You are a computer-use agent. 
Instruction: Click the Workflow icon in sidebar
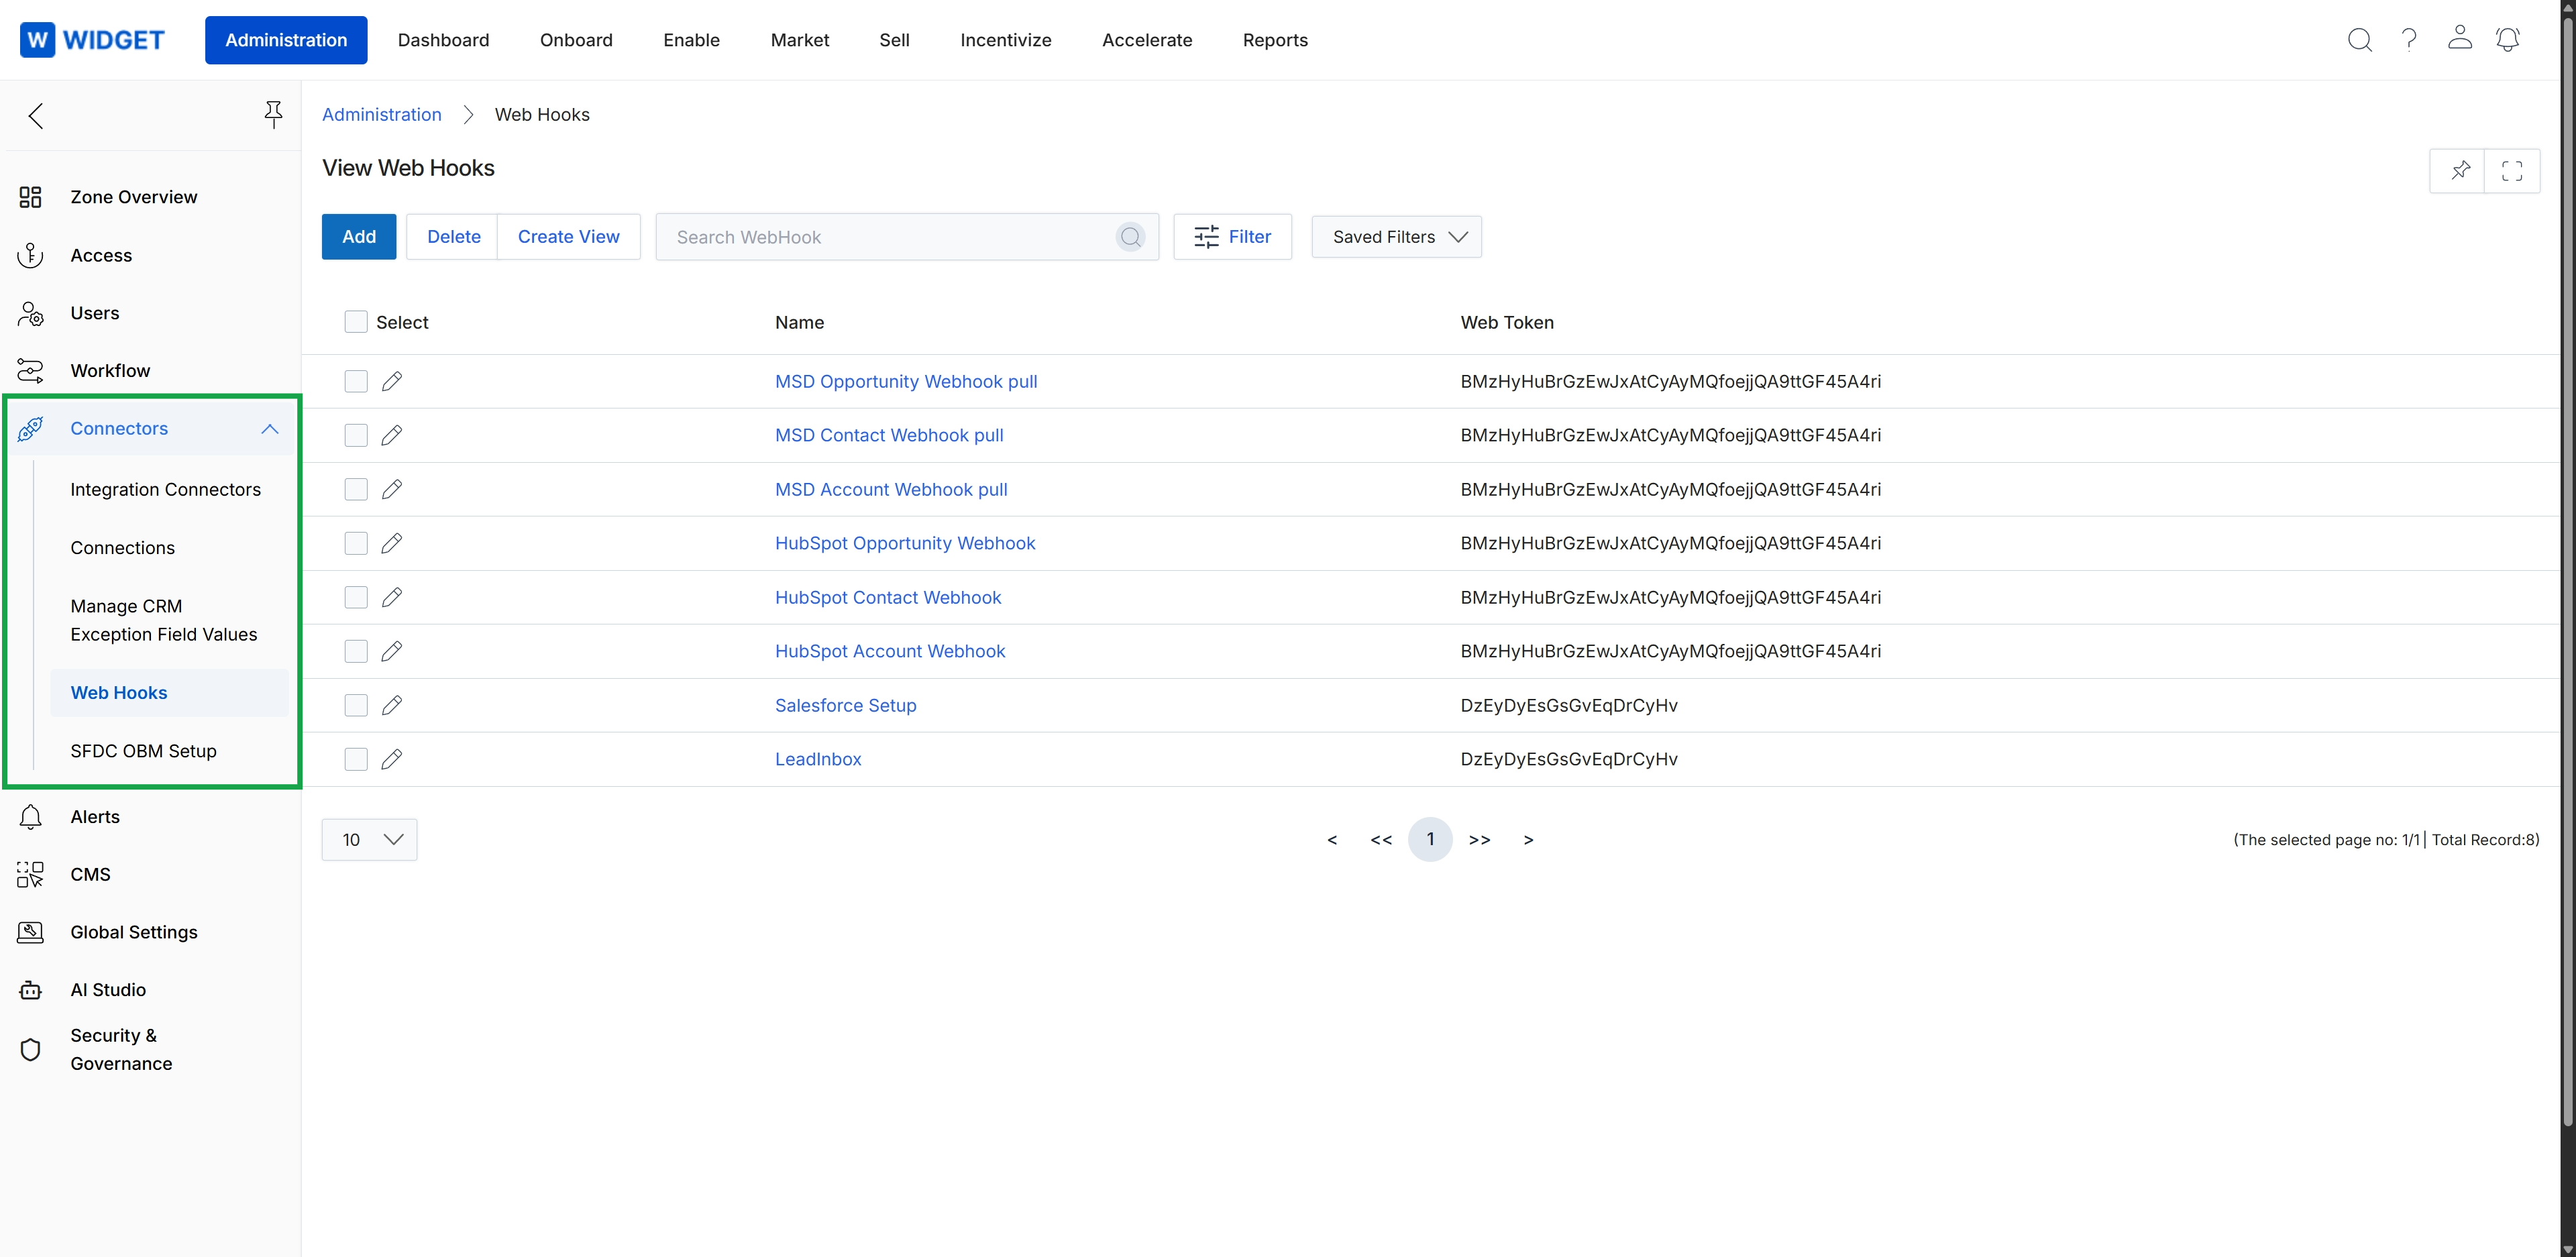tap(30, 371)
